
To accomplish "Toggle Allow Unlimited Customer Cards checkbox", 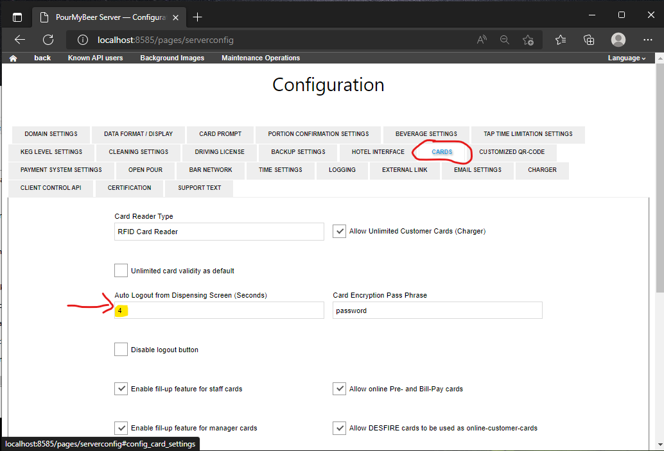I will pos(339,232).
